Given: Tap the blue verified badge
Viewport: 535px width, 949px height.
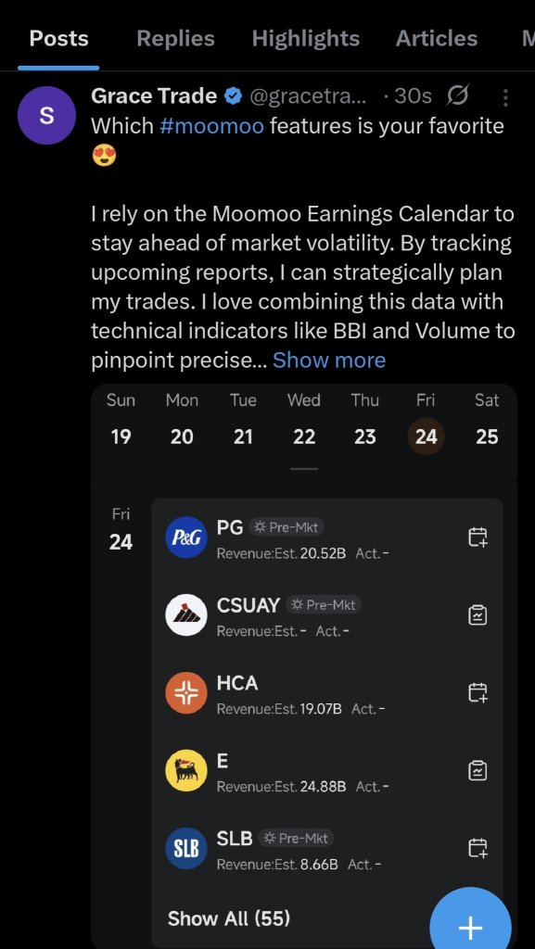Looking at the screenshot, I should 234,96.
